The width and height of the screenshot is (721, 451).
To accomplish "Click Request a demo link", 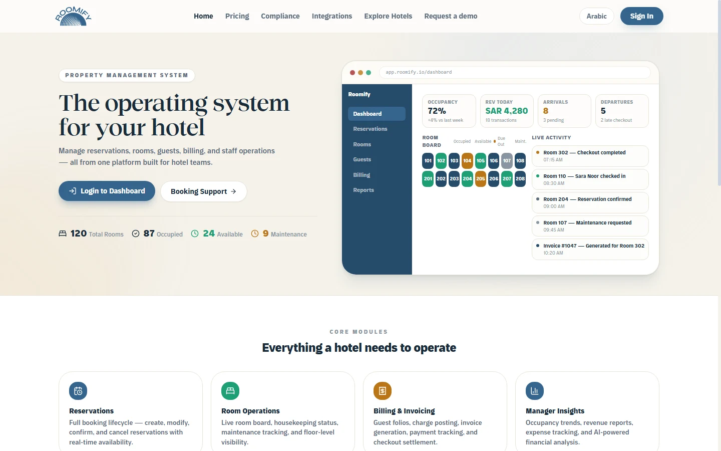I will pyautogui.click(x=451, y=16).
